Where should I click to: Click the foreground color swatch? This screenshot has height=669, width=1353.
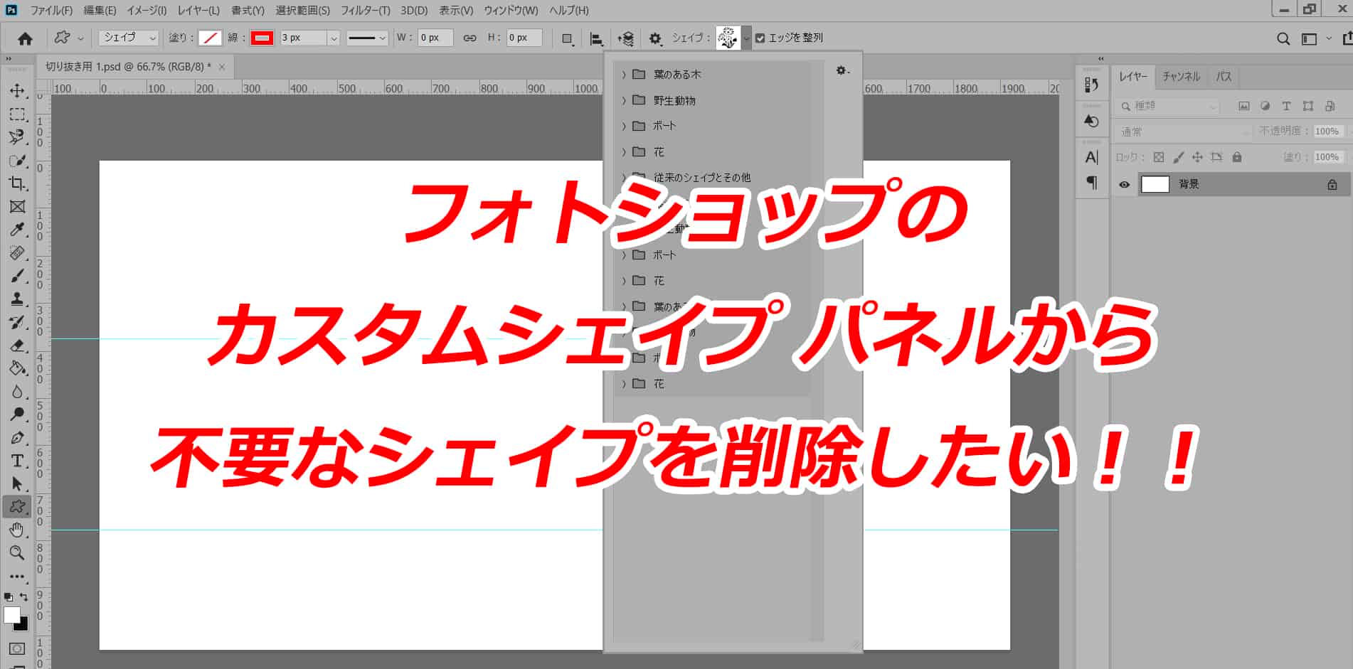point(11,615)
